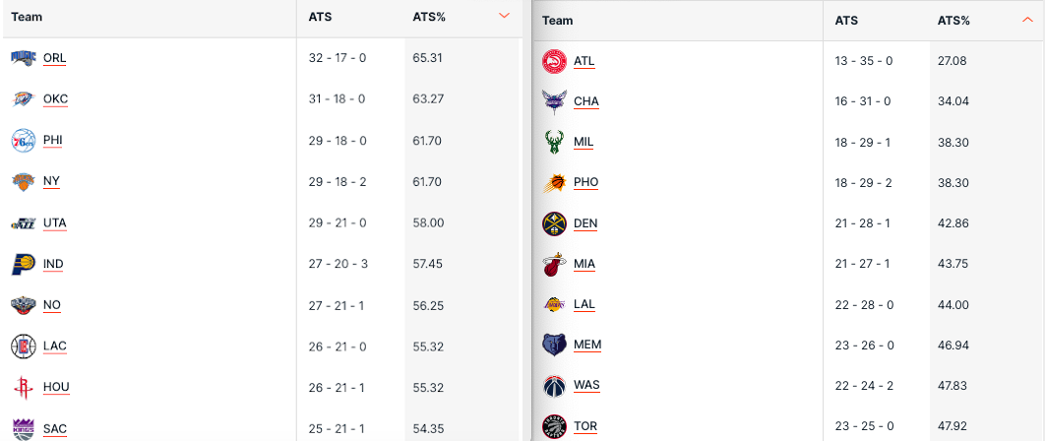Toggle ascending sort arrow in right table

tap(1027, 21)
